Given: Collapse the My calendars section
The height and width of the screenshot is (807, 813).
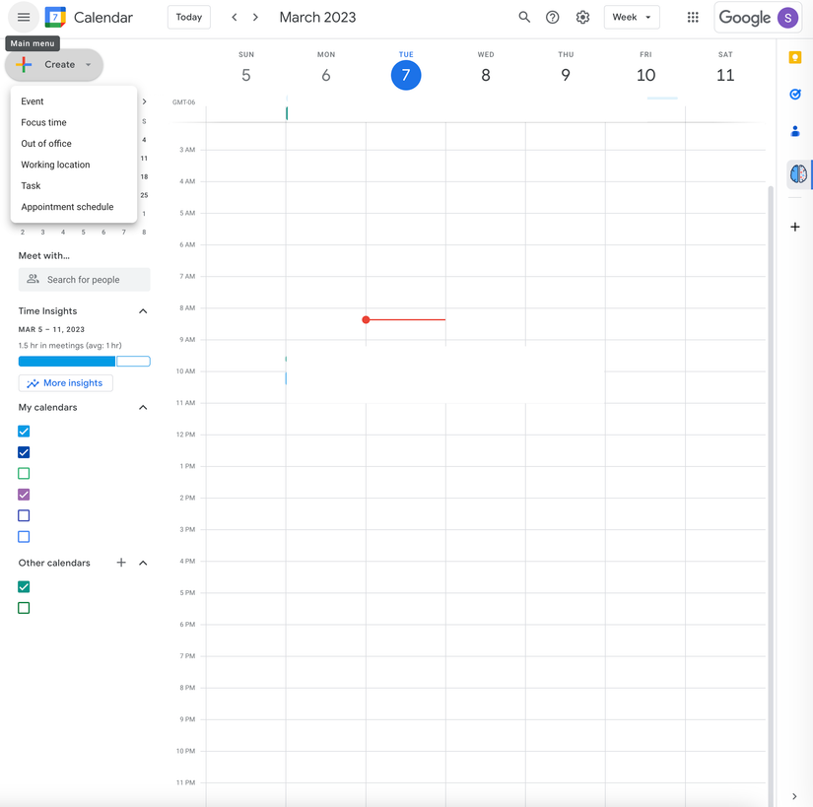Looking at the screenshot, I should [x=143, y=407].
